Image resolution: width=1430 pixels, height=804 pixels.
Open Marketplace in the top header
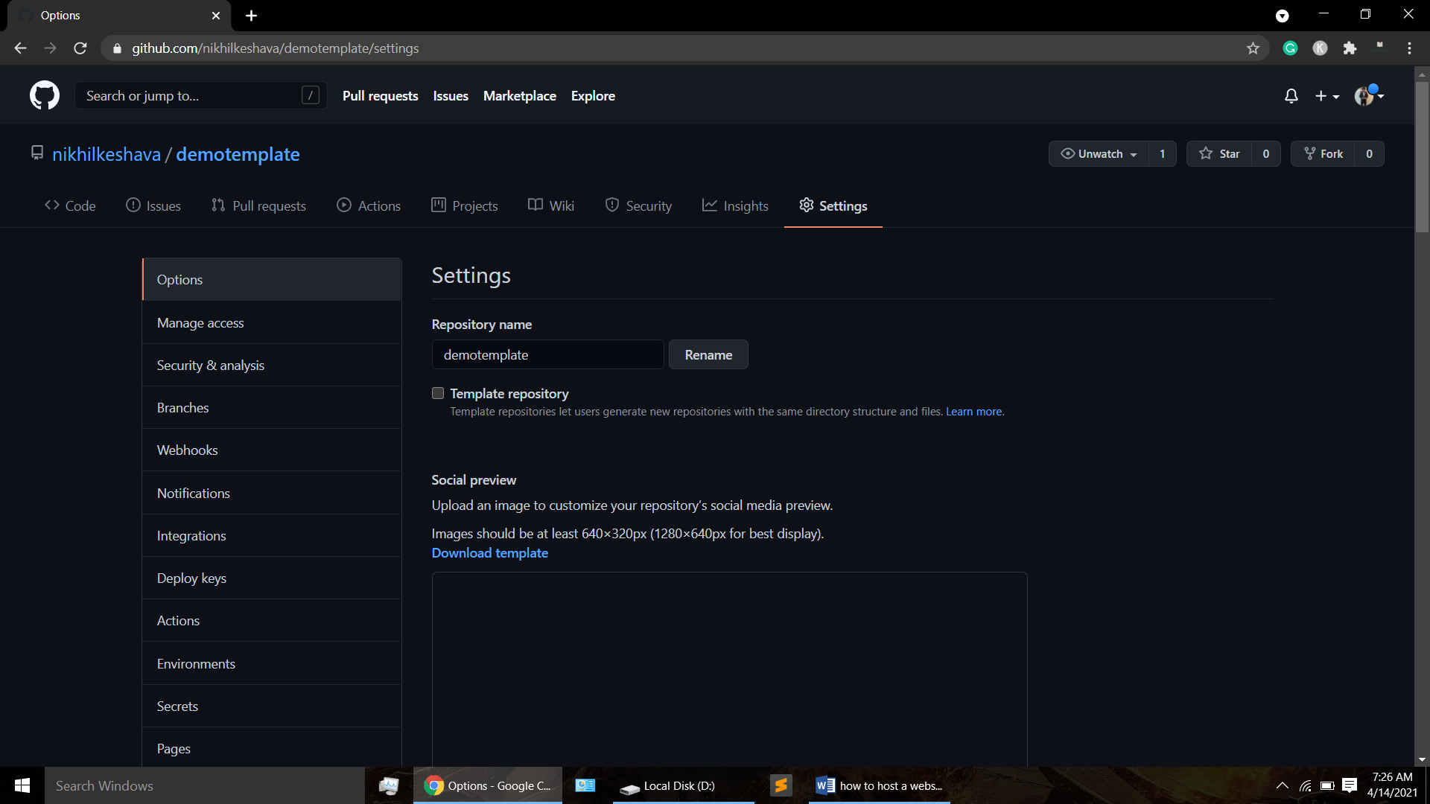(519, 96)
